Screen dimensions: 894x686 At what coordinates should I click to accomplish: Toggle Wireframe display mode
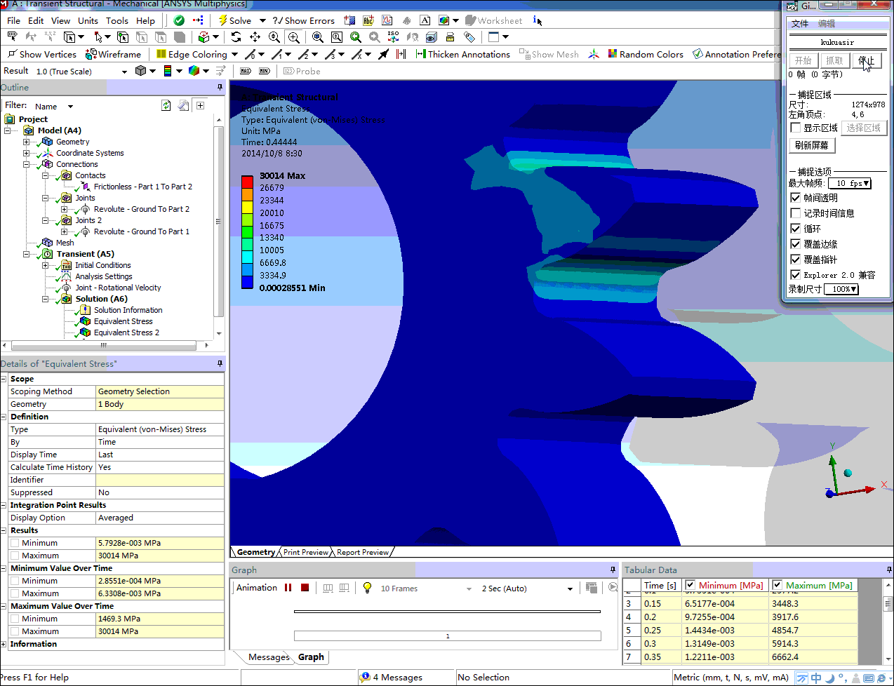[x=113, y=54]
